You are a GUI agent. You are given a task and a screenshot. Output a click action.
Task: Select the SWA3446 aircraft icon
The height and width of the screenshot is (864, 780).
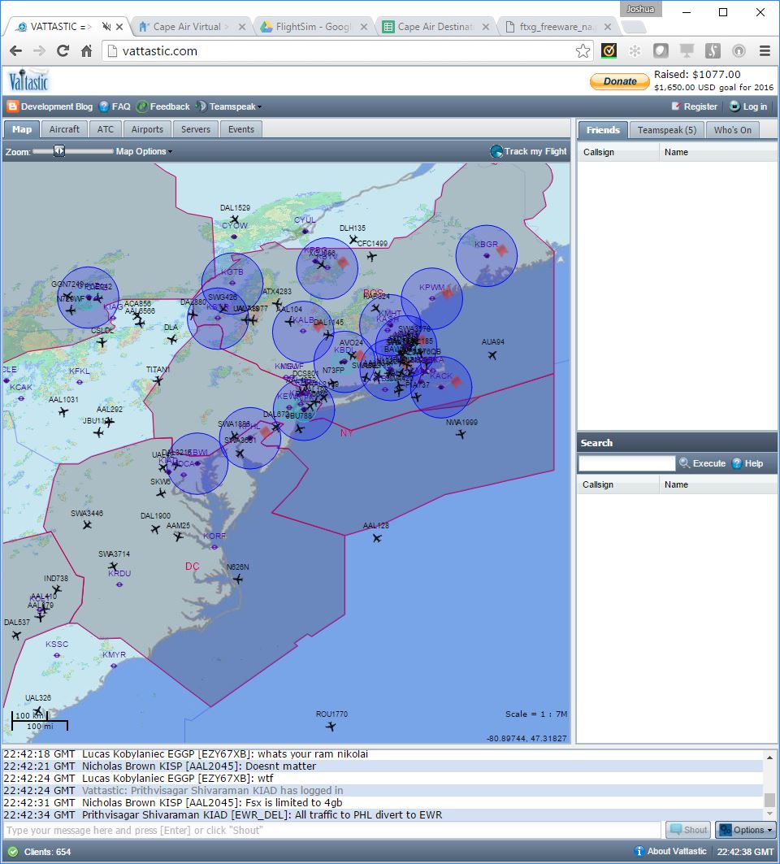tap(87, 524)
